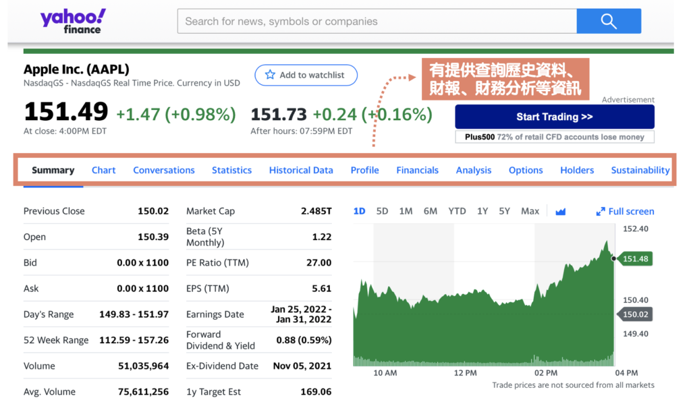Click the 151.49 closing price
Image resolution: width=691 pixels, height=406 pixels.
[x=66, y=111]
